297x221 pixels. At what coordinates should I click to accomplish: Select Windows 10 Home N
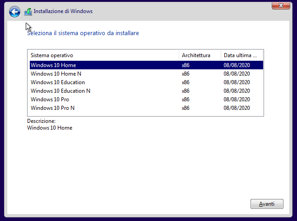pos(146,74)
